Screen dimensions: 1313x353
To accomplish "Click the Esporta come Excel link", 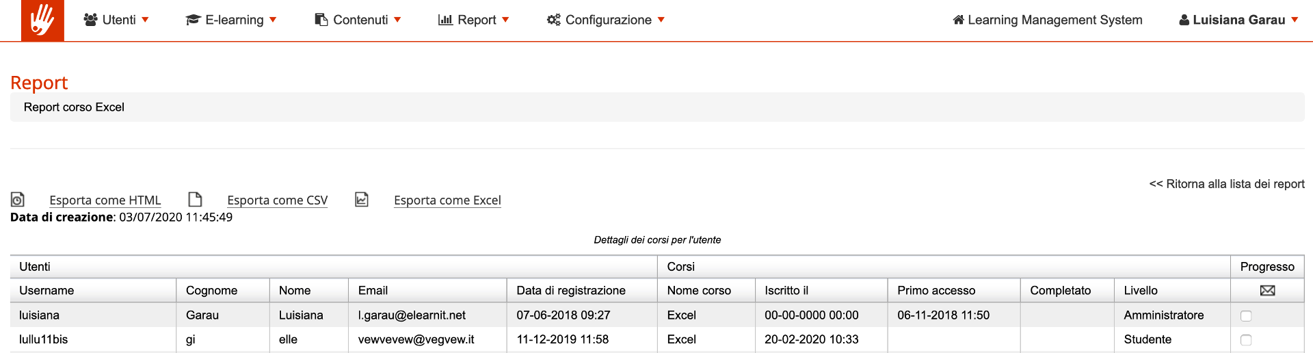I will click(x=447, y=200).
